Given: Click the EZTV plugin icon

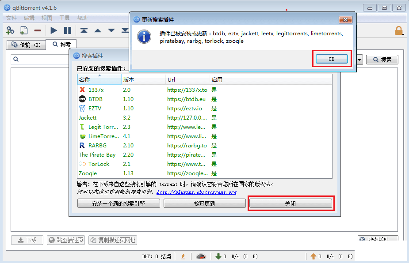Looking at the screenshot, I should 82,108.
